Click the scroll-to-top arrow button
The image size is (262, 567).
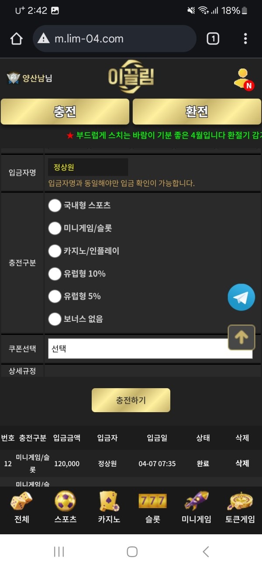pos(241,338)
